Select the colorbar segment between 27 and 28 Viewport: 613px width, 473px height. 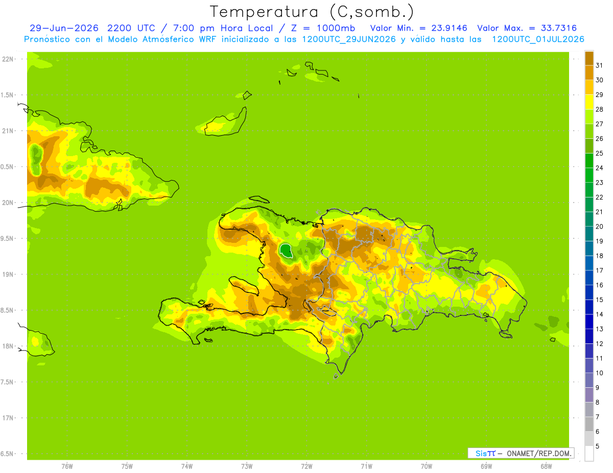[x=589, y=116]
